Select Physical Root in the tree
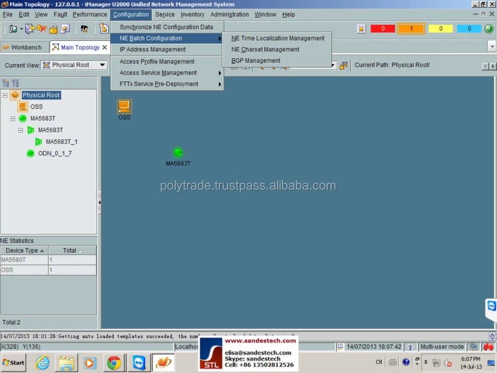This screenshot has height=373, width=497. 41,95
